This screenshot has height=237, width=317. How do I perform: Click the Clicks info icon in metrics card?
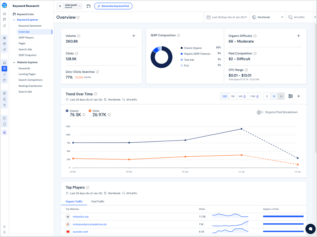point(77,54)
